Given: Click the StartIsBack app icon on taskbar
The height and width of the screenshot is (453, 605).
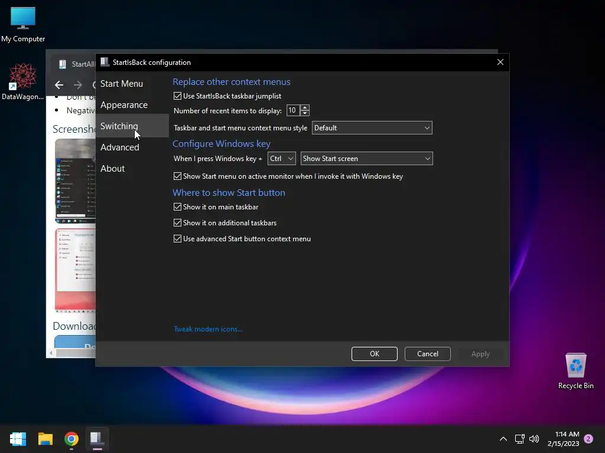Looking at the screenshot, I should [97, 439].
